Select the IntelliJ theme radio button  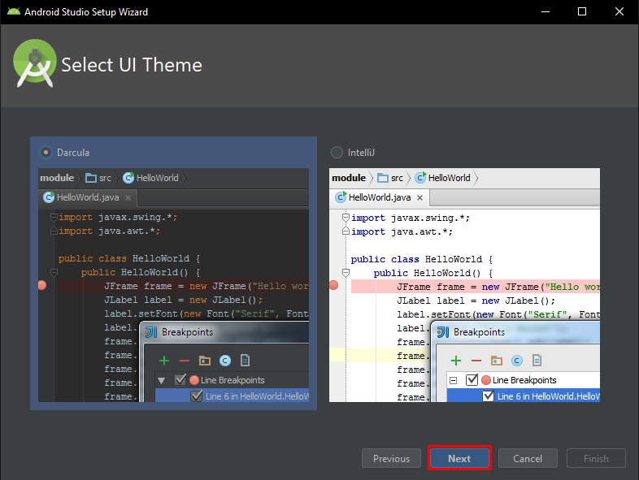click(x=337, y=153)
